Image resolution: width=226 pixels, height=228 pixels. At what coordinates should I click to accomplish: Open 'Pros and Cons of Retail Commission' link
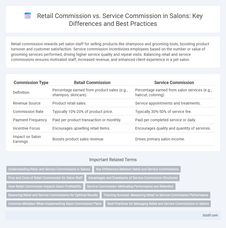45,178
